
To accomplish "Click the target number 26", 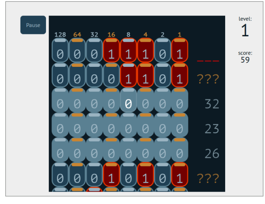I will pyautogui.click(x=212, y=153).
